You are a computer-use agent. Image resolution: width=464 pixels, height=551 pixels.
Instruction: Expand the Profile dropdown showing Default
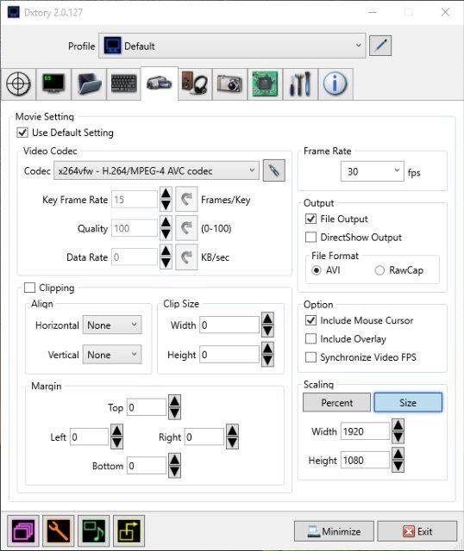(232, 46)
